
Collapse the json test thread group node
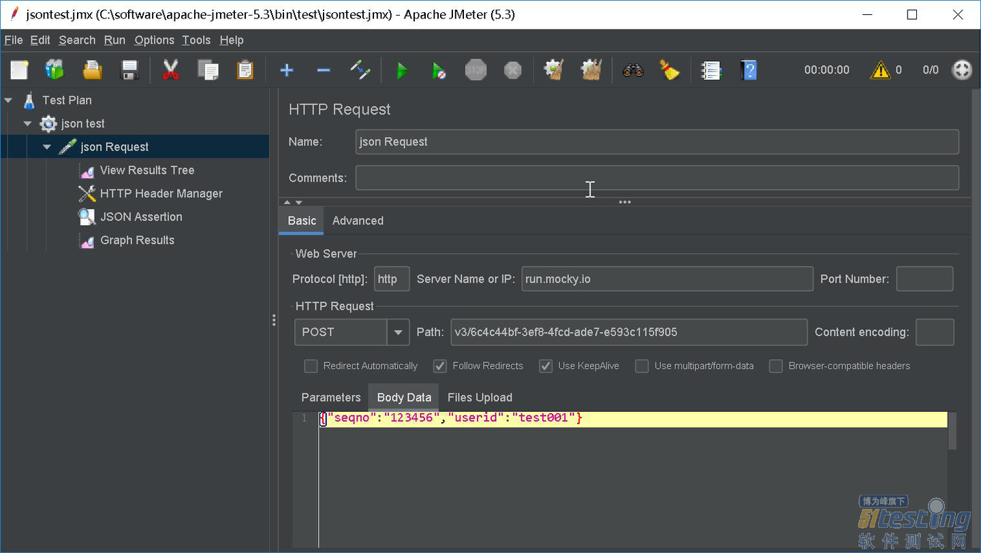click(28, 123)
